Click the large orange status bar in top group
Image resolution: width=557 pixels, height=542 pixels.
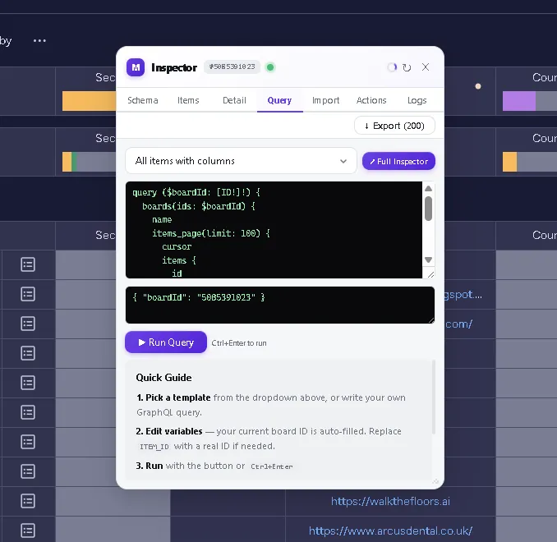coord(90,101)
